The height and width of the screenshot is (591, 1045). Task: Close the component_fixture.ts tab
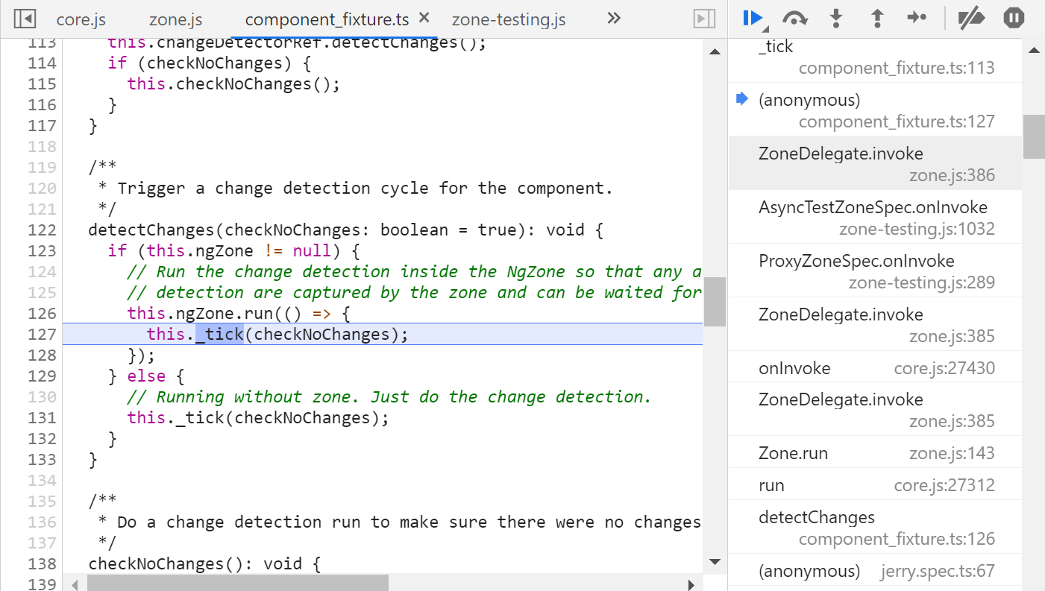tap(424, 18)
